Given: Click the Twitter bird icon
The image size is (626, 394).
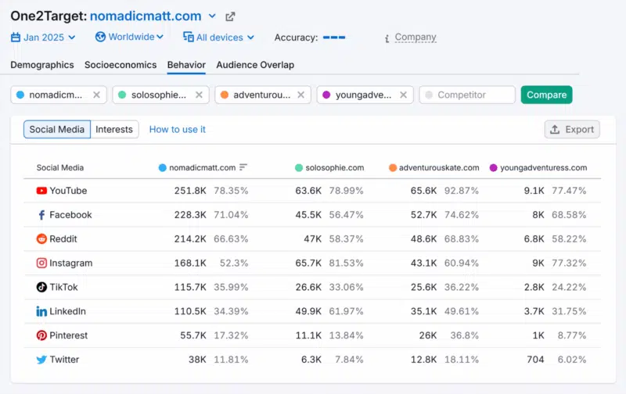Looking at the screenshot, I should coord(41,360).
